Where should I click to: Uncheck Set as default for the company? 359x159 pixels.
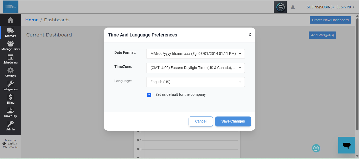click(x=149, y=94)
